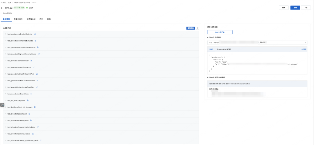Click the blue 编辑 button at top right
The image size is (314, 145).
(295, 8)
